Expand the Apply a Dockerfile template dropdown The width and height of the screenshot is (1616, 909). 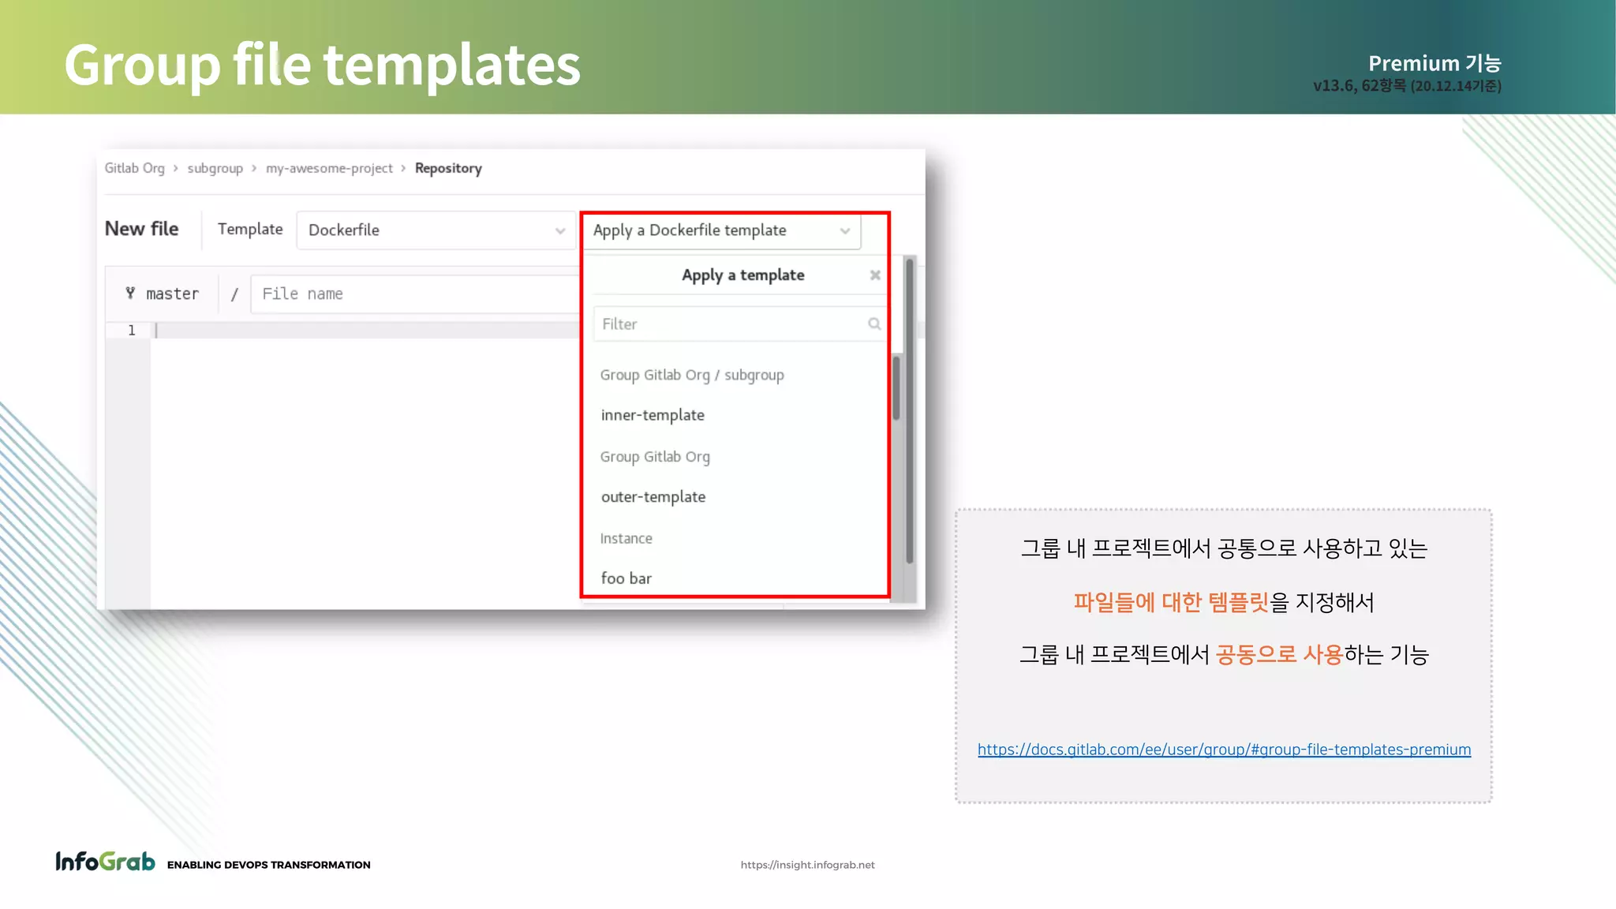[x=722, y=230]
